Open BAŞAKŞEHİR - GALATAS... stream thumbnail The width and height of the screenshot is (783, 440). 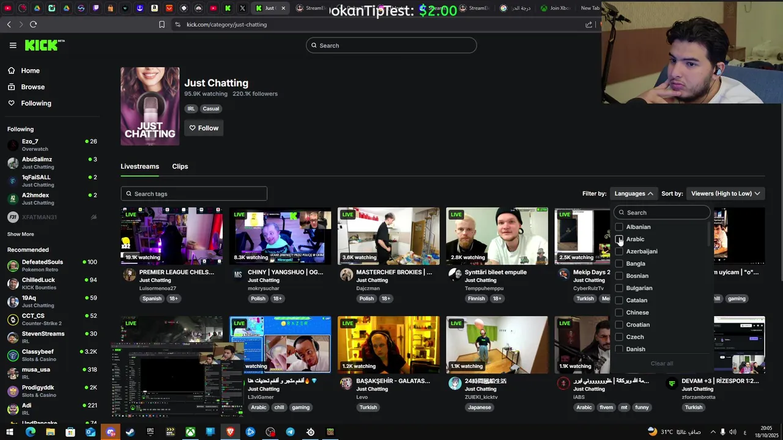pyautogui.click(x=388, y=345)
